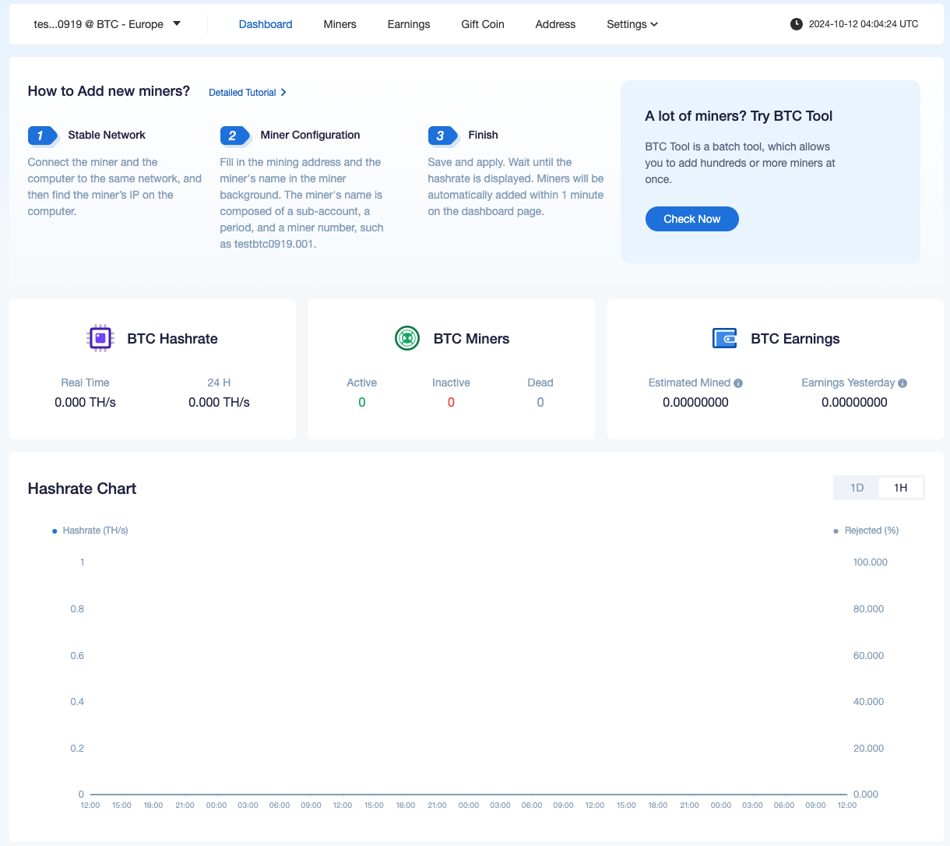The width and height of the screenshot is (950, 846).
Task: Toggle Hashrate (TH/s) legend series
Action: (x=90, y=531)
